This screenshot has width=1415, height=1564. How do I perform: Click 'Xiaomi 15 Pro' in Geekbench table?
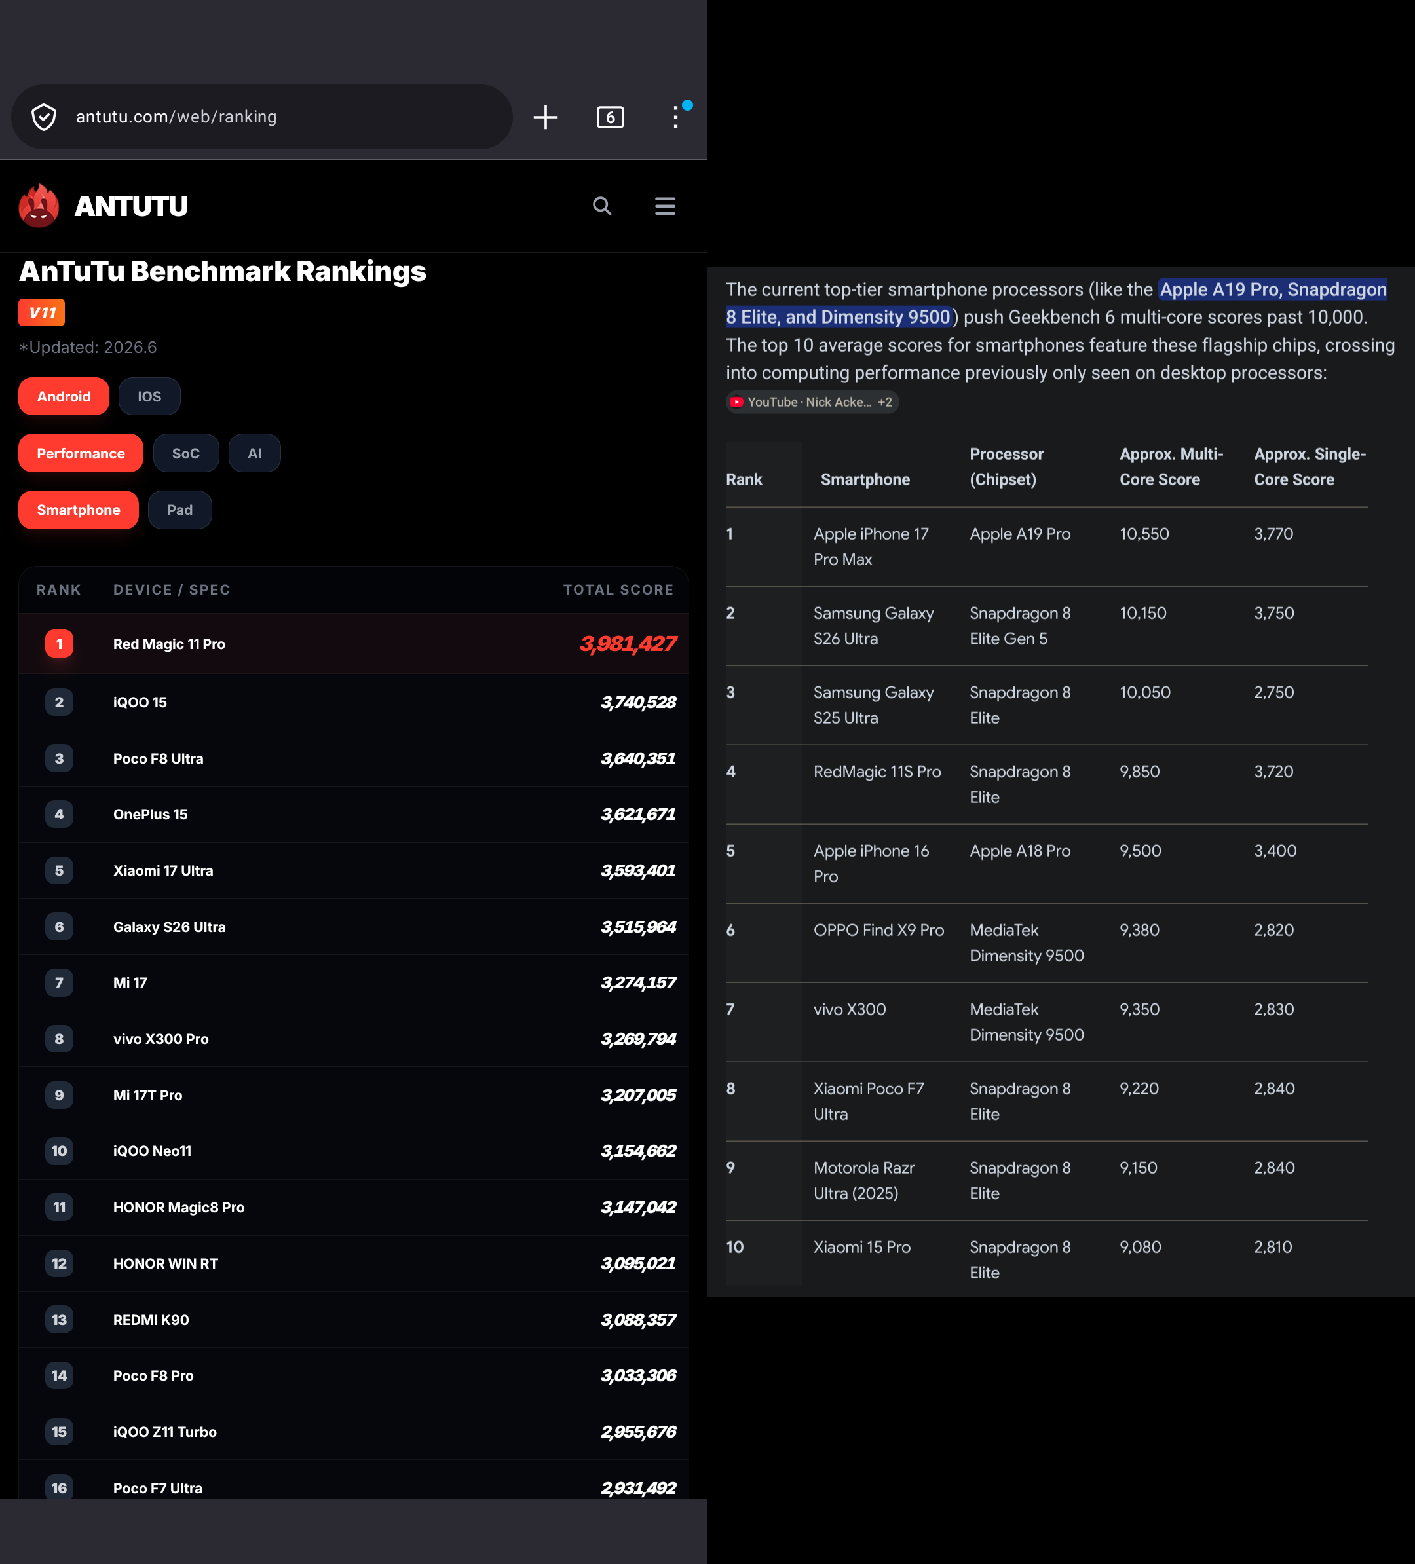point(862,1248)
